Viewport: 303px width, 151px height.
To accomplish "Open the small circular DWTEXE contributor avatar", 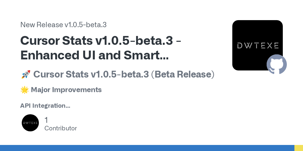I will (x=30, y=123).
